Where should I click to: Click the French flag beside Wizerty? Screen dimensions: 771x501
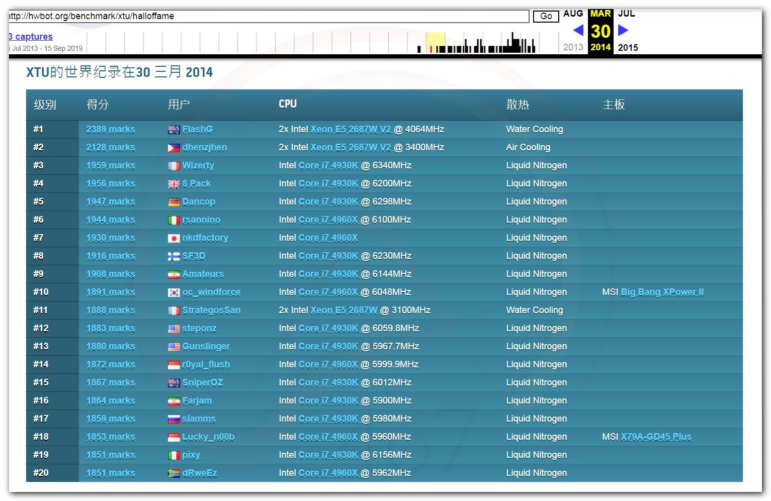click(174, 166)
